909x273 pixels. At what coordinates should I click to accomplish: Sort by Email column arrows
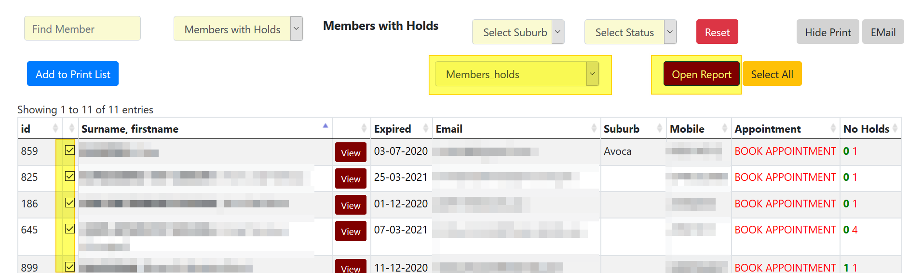[x=594, y=128]
